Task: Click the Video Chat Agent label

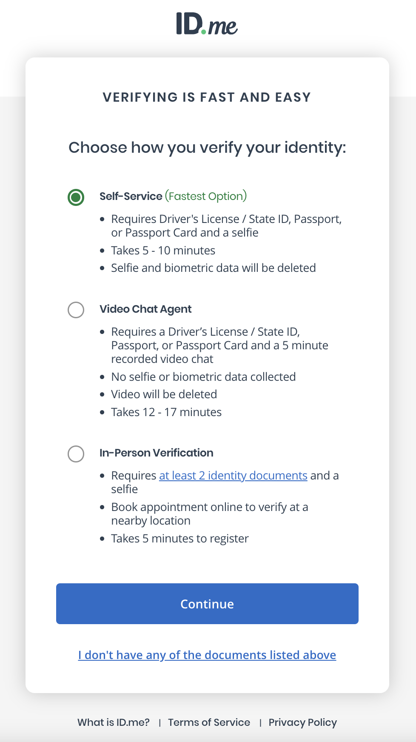Action: (145, 309)
